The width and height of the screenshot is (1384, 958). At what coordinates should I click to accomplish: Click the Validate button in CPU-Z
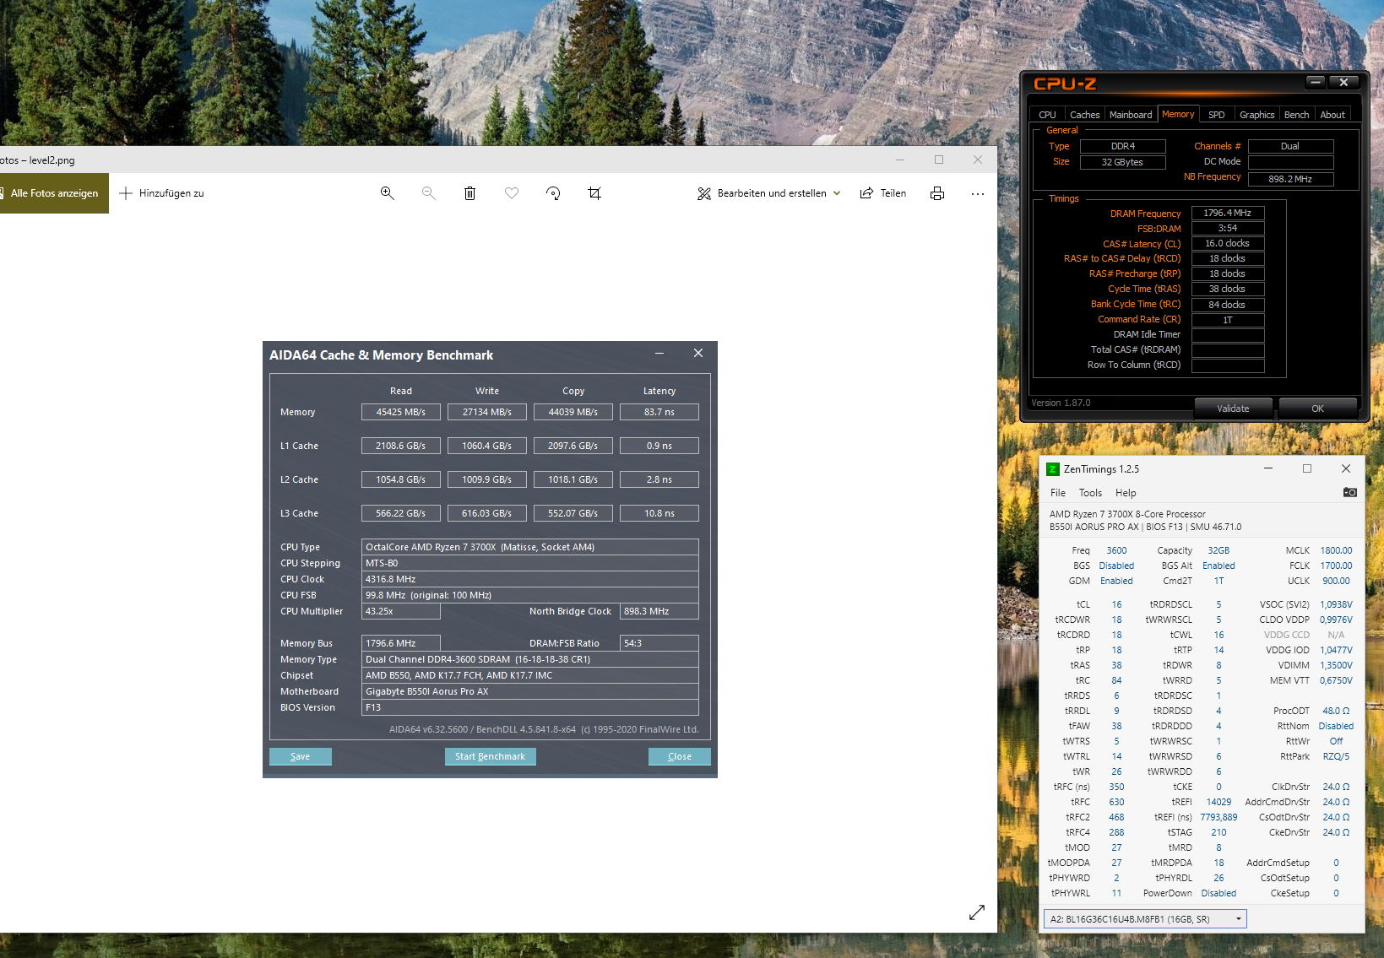1233,409
